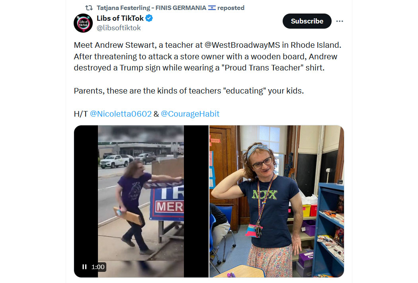Click the tweet text about Andrew Stewart
This screenshot has height=283, width=418.
[207, 56]
